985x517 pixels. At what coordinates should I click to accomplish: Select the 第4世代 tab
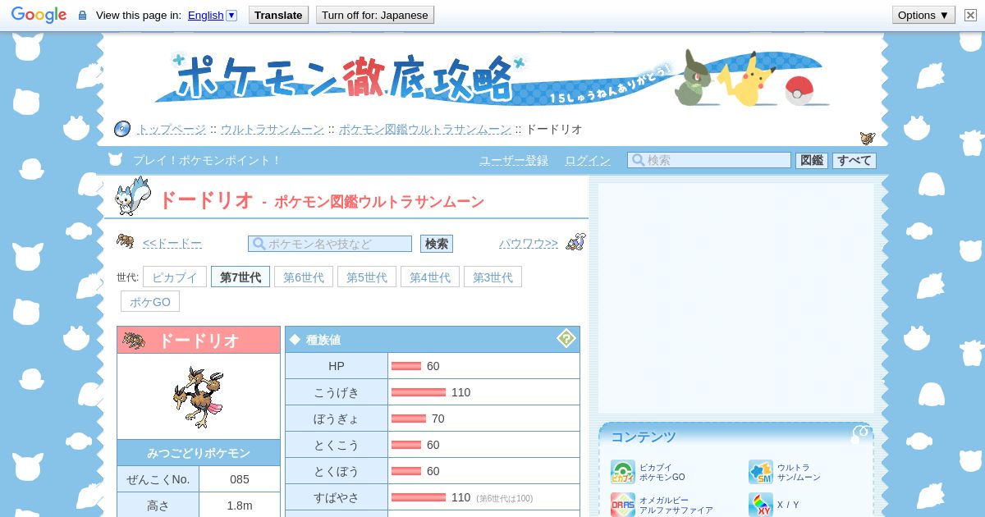430,277
